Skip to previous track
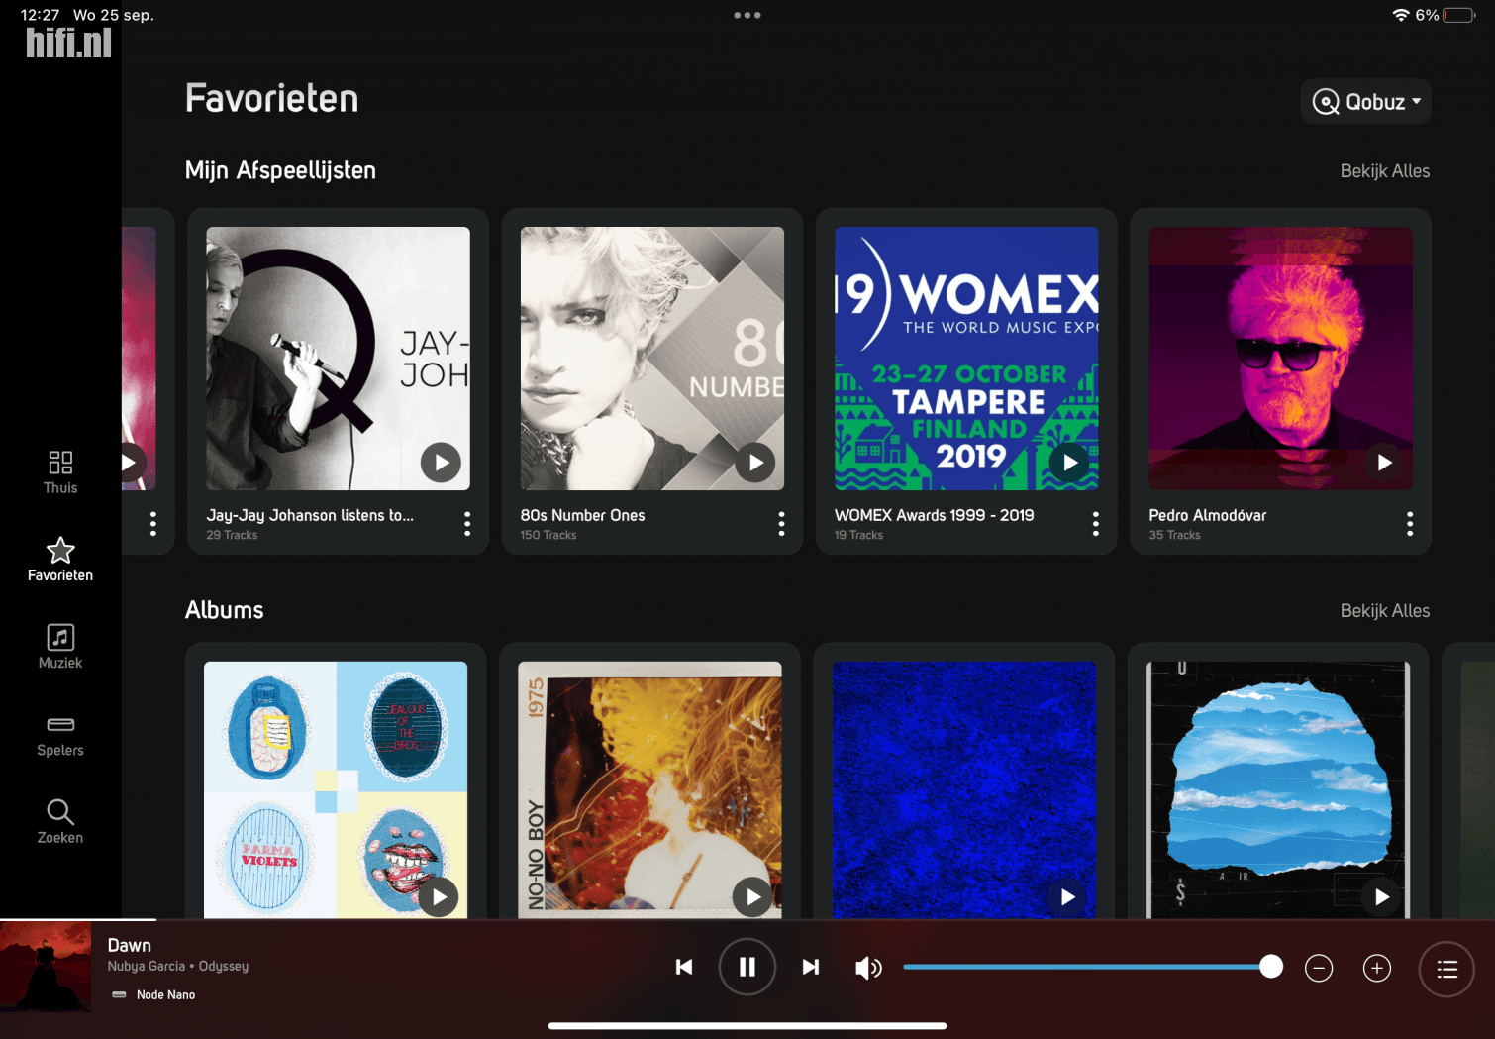Image resolution: width=1495 pixels, height=1039 pixels. point(684,967)
